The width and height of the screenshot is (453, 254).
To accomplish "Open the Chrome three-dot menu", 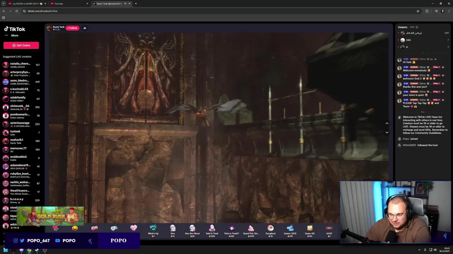I will click(449, 11).
